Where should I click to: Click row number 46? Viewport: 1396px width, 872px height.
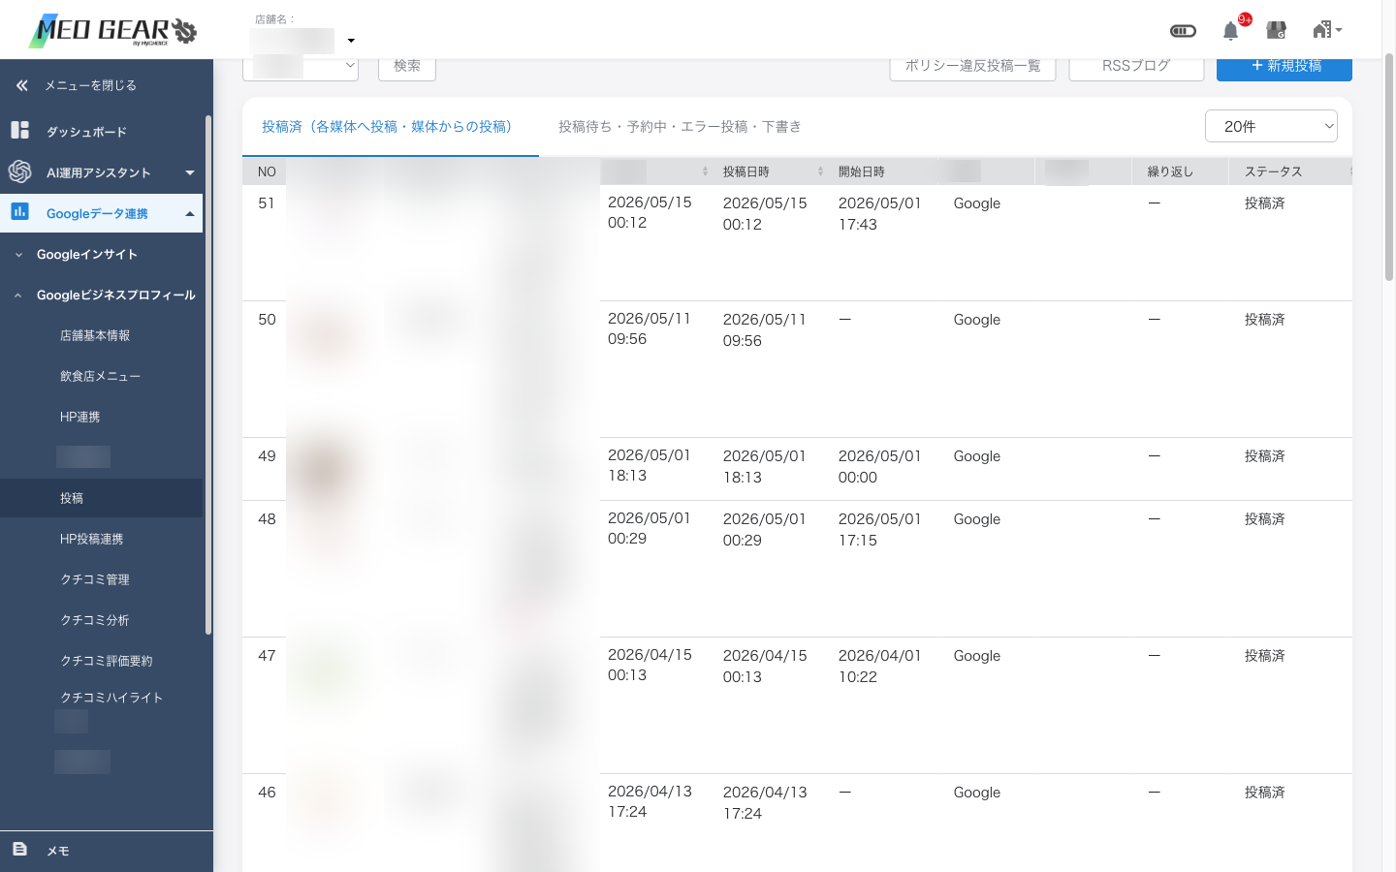pos(267,793)
